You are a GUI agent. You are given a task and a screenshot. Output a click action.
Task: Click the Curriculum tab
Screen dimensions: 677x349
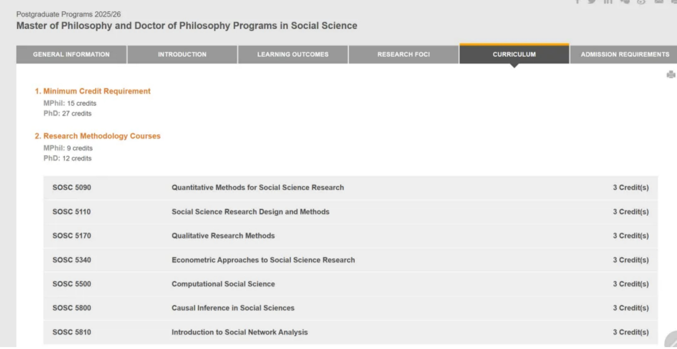(514, 54)
